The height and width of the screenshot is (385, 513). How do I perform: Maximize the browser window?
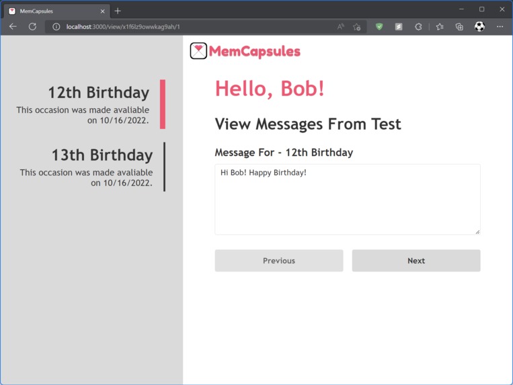pyautogui.click(x=481, y=9)
